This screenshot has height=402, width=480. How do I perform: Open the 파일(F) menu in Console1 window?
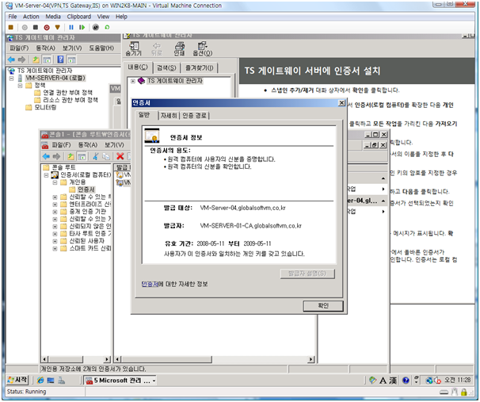[x=61, y=145]
